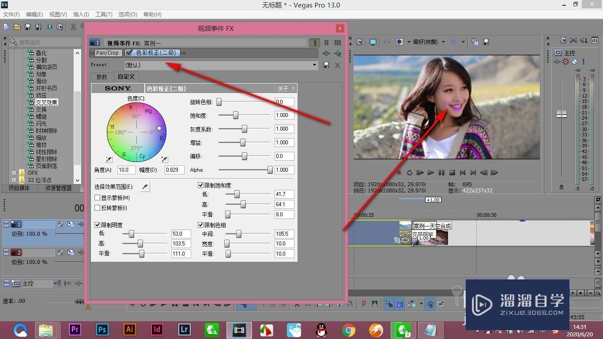
Task: Expand the 32 位浮点 folder
Action: [x=14, y=180]
